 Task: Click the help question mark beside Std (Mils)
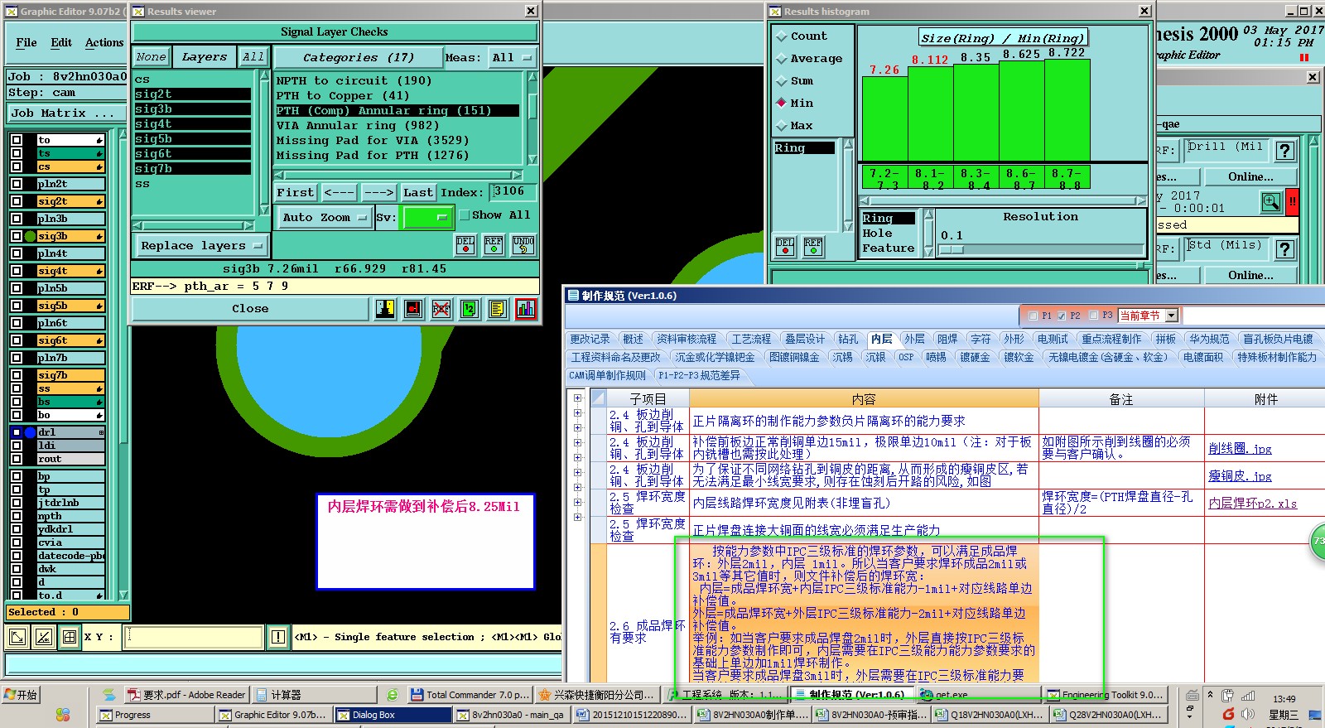(1285, 249)
